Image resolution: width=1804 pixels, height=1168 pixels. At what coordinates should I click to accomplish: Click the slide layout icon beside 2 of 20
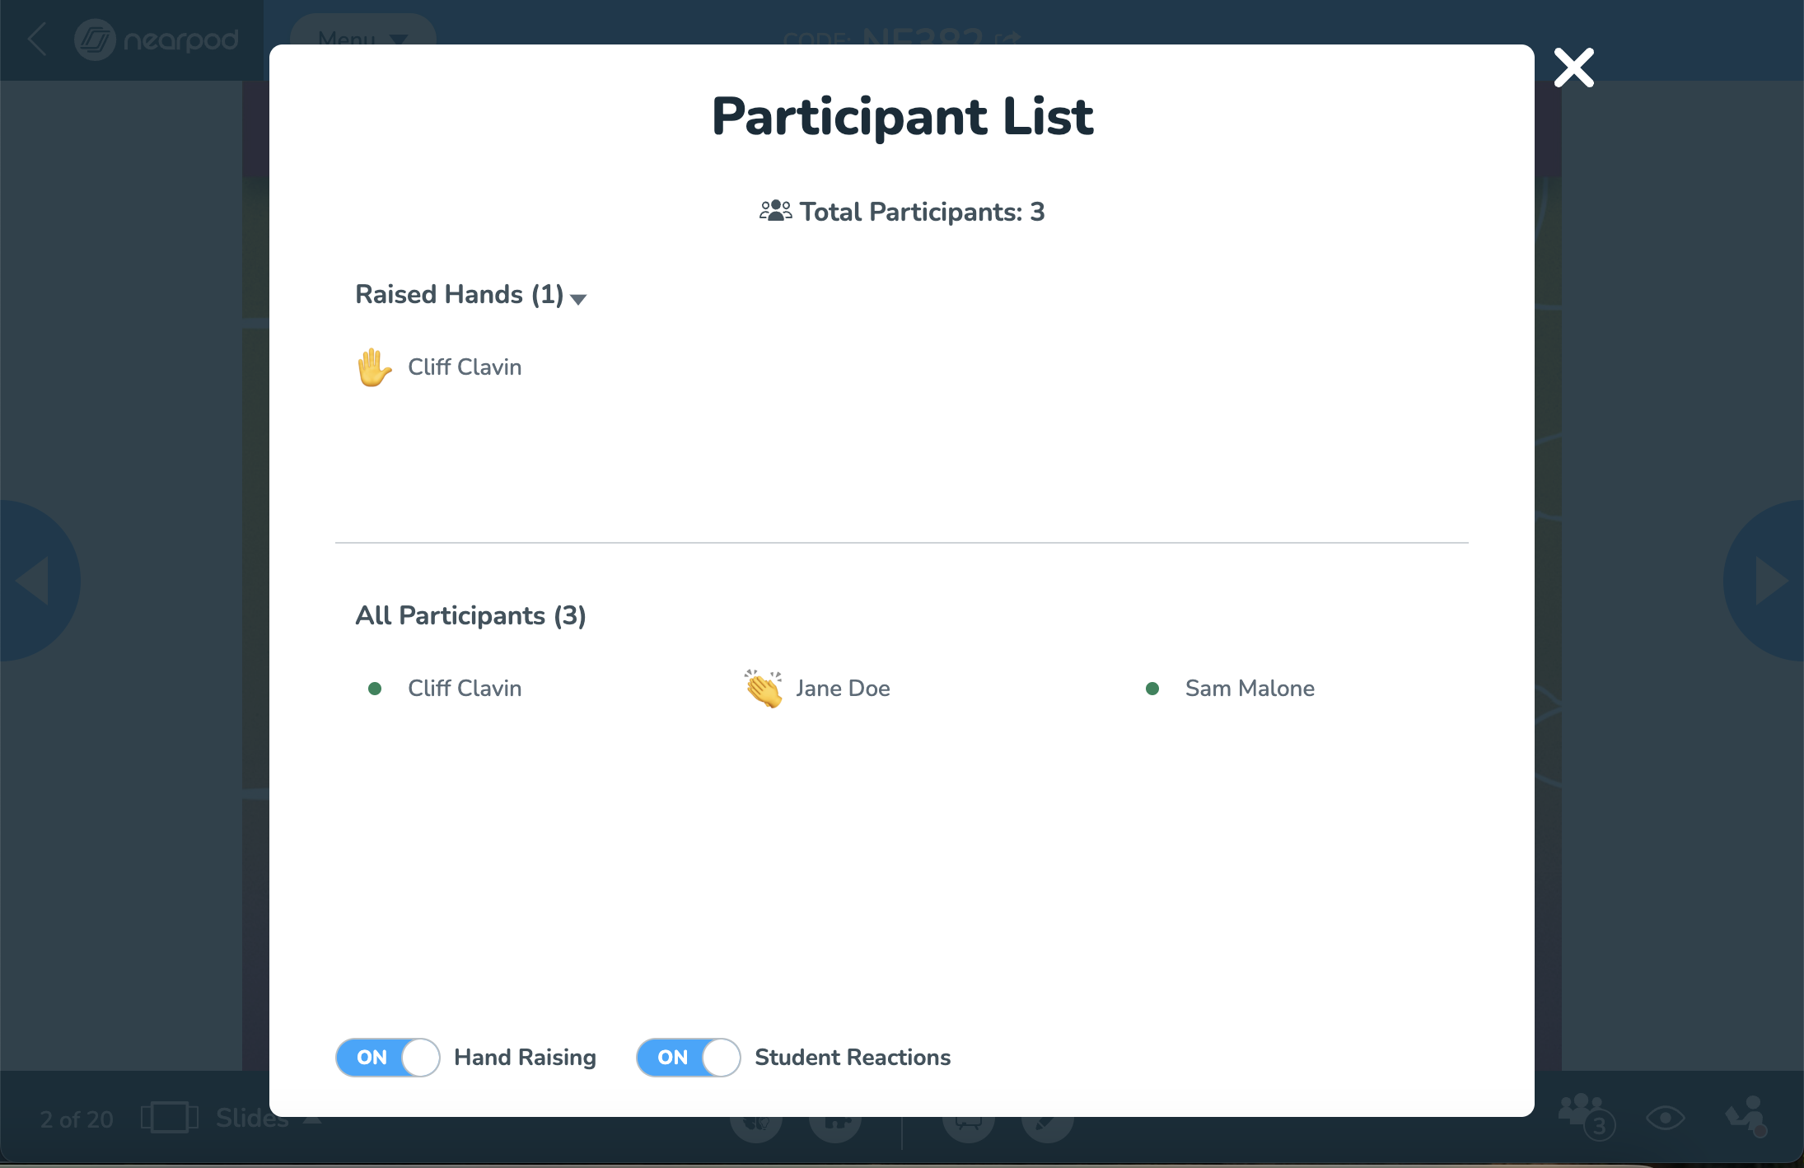point(169,1118)
